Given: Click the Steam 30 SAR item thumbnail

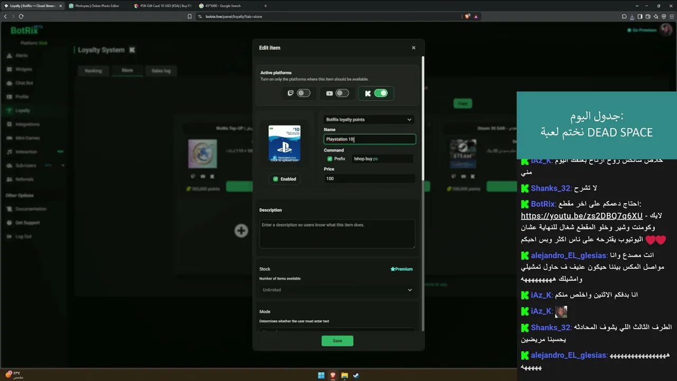Looking at the screenshot, I should (x=463, y=153).
